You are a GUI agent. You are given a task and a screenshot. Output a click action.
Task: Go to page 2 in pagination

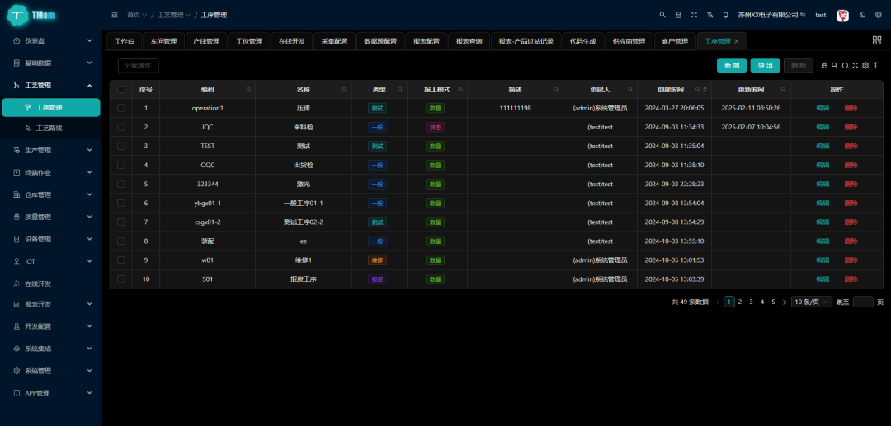tap(740, 302)
